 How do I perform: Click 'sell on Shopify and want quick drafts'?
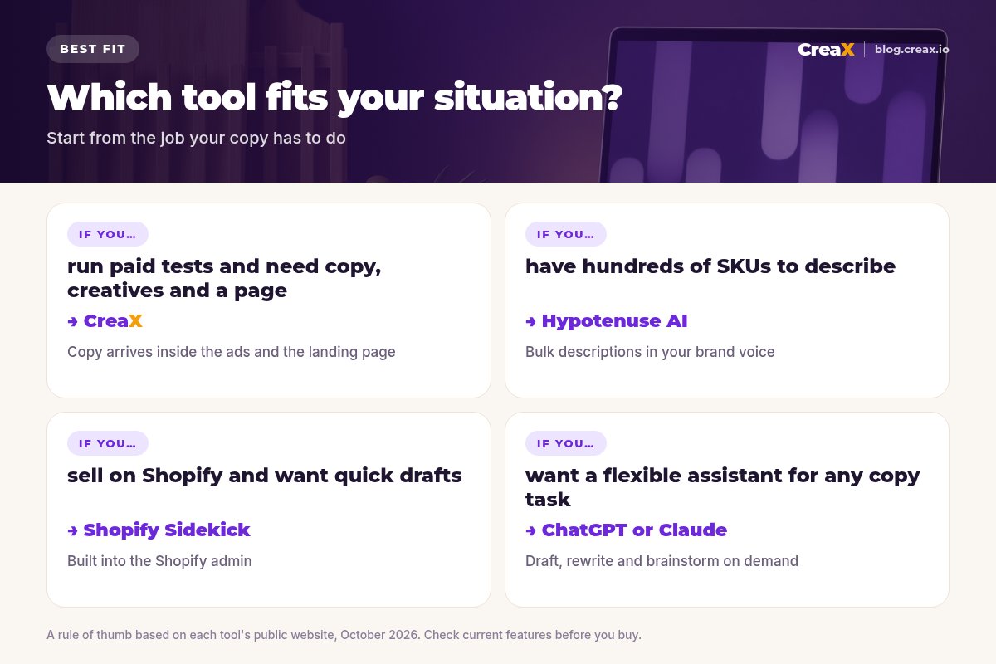coord(265,476)
